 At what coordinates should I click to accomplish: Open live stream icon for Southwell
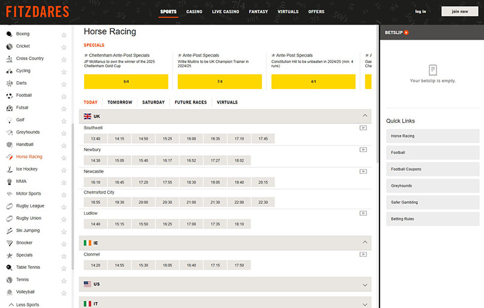[x=363, y=128]
